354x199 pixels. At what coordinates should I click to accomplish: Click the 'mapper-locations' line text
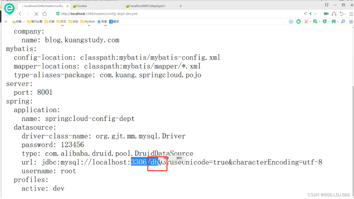(x=107, y=66)
